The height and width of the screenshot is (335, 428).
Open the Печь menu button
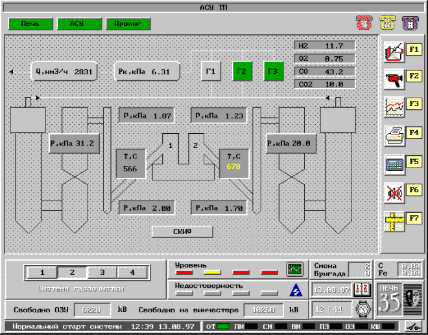(x=30, y=24)
